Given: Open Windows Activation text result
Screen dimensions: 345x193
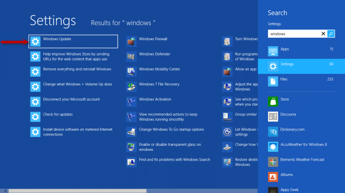Looking at the screenshot, I should (x=155, y=99).
